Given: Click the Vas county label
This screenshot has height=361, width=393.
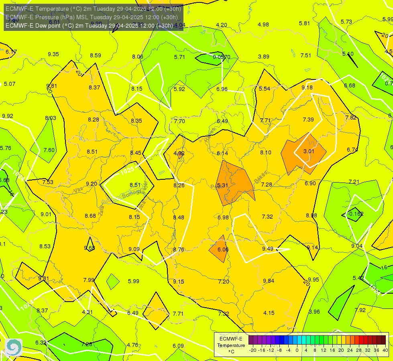Looking at the screenshot, I should click(x=78, y=191).
